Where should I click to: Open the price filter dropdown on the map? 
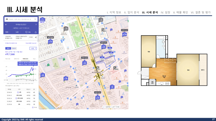(x=43, y=22)
